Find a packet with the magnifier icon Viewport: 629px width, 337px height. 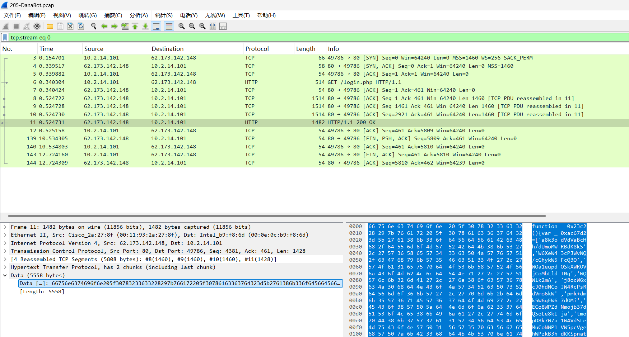pos(94,26)
